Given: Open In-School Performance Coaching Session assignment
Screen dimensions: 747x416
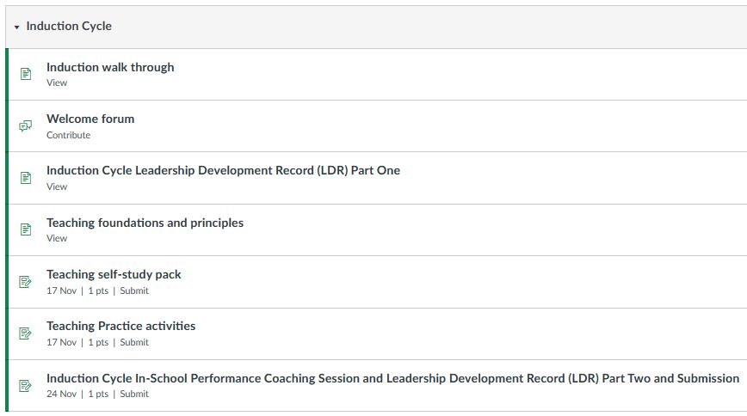Looking at the screenshot, I should click(392, 378).
